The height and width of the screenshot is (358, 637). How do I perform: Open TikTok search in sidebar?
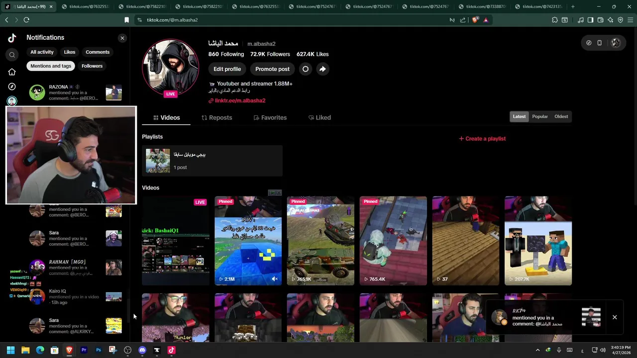[12, 55]
